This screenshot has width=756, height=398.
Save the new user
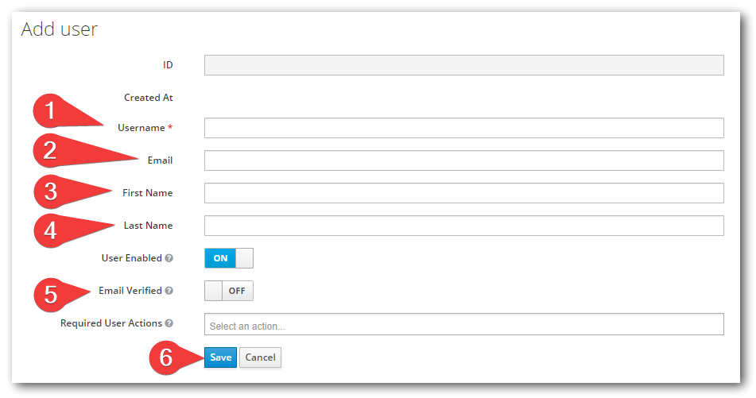220,357
